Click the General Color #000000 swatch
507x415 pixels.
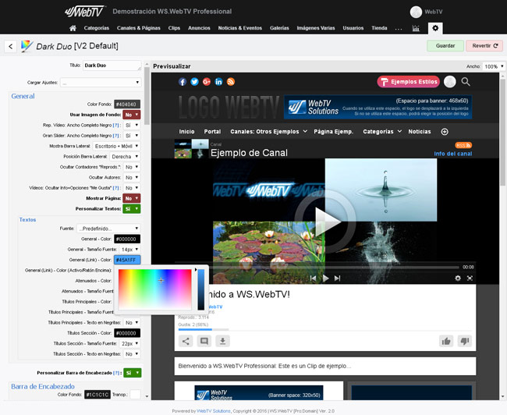(127, 239)
